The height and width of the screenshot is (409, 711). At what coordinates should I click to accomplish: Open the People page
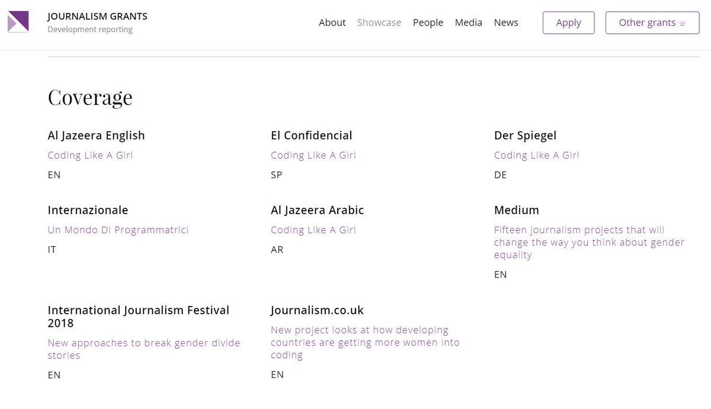click(428, 22)
